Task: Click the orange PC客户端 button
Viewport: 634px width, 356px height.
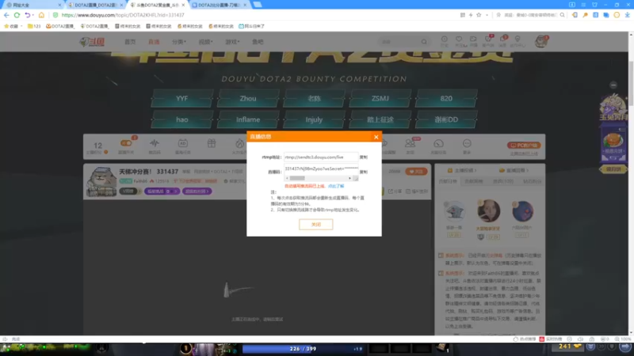Action: pos(524,146)
